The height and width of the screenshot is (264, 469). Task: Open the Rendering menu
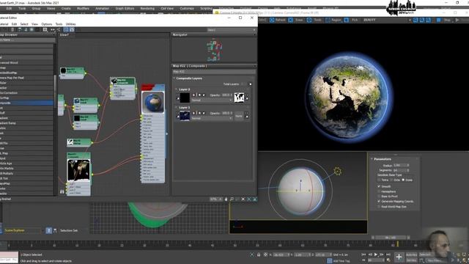pyautogui.click(x=147, y=9)
